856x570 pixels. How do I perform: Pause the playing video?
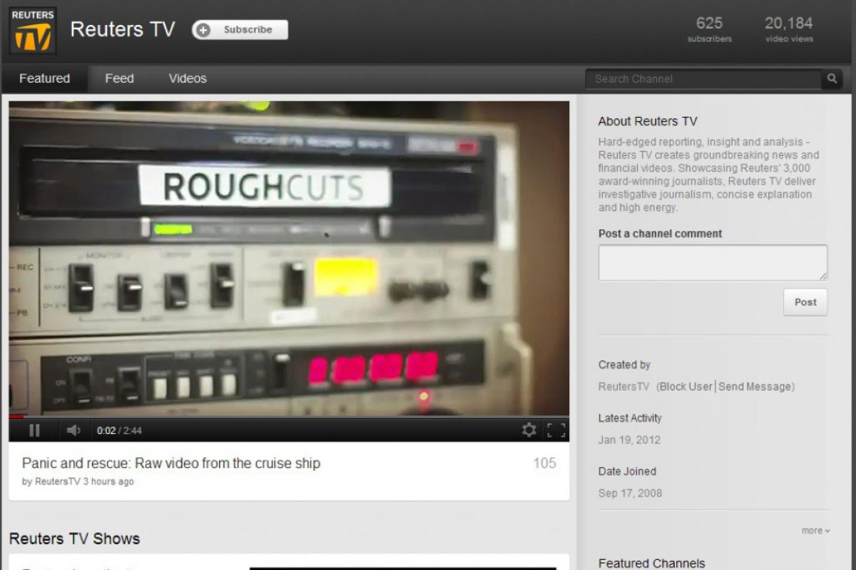pyautogui.click(x=34, y=430)
